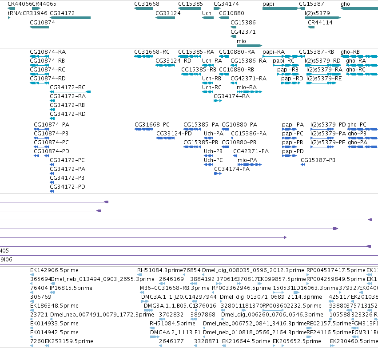Click protein papi-PD
Image resolution: width=378 pixels, height=348 pixels.
tap(293, 151)
